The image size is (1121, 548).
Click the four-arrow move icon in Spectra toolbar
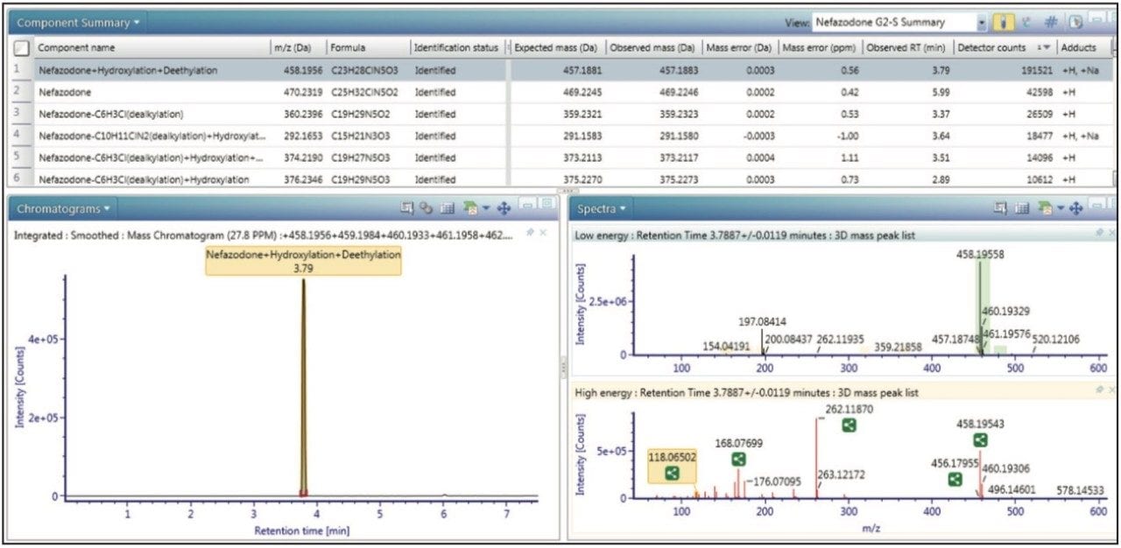(1076, 208)
